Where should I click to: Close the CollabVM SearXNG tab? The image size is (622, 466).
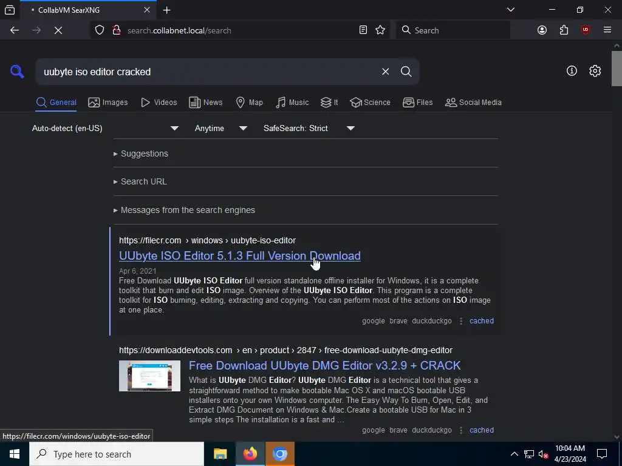pos(147,10)
